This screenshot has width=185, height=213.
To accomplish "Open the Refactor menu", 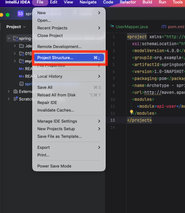I will (x=128, y=2).
